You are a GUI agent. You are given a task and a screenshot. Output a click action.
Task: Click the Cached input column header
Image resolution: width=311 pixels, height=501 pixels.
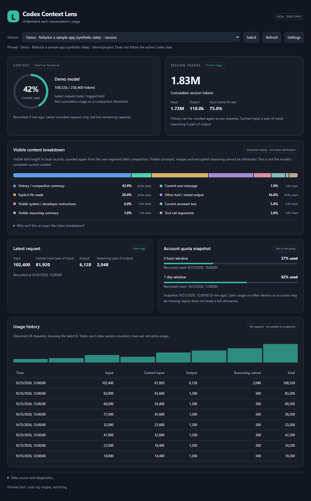(154, 373)
